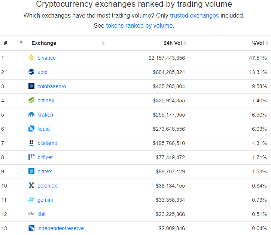
Task: Open the independentreserve exchange link
Action: (61, 228)
